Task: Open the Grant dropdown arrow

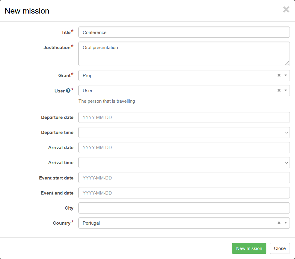Action: [286, 75]
